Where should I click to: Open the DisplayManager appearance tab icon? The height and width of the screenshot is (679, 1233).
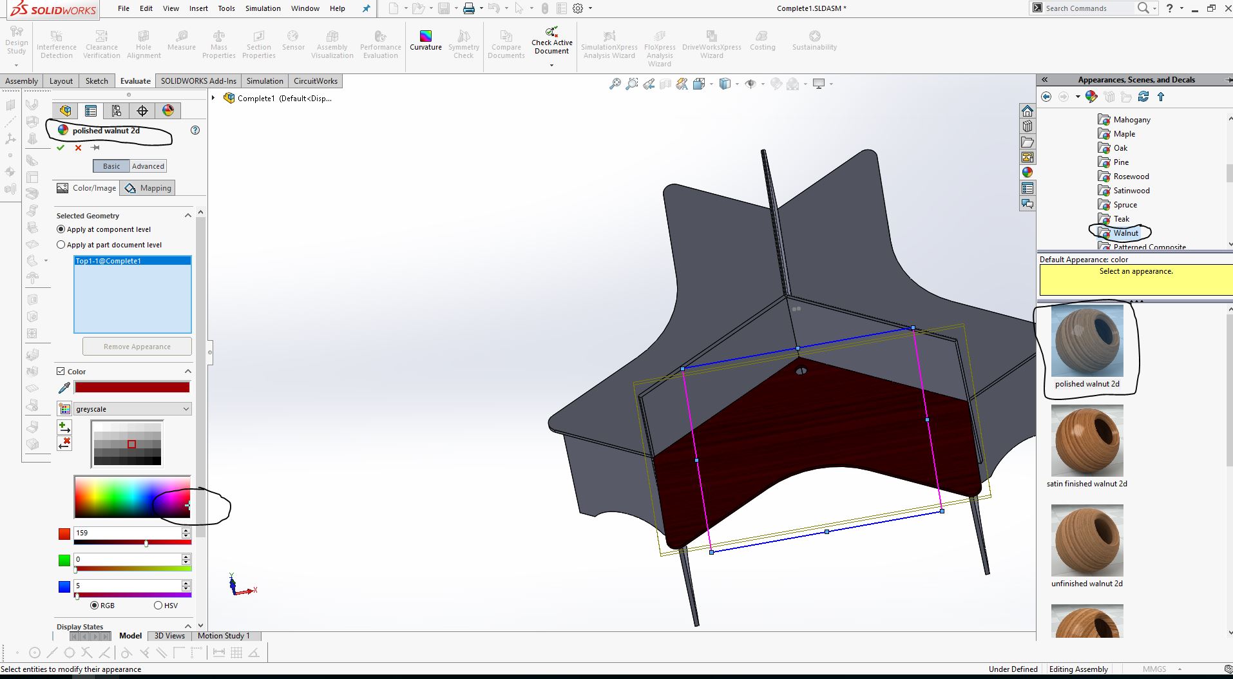tap(168, 111)
